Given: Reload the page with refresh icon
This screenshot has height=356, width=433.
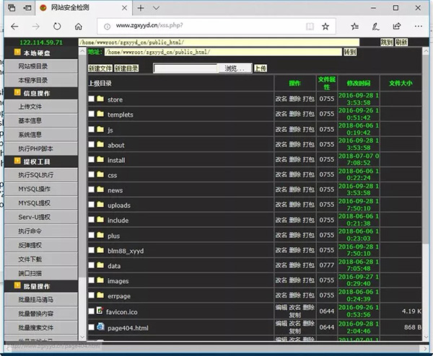Looking at the screenshot, I should pos(57,27).
